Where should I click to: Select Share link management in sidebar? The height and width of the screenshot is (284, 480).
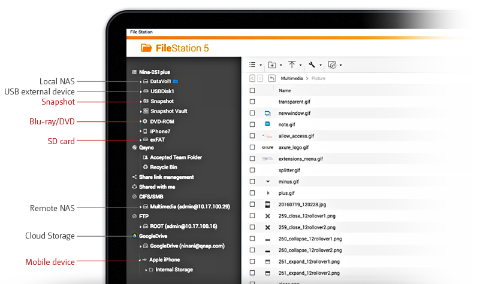pyautogui.click(x=167, y=177)
